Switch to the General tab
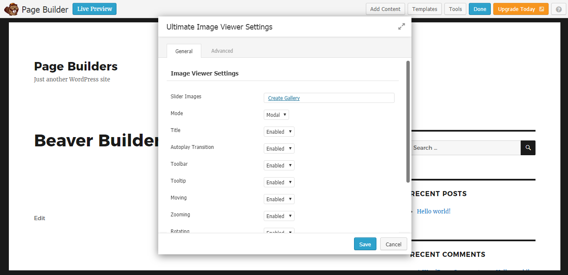The width and height of the screenshot is (568, 275). 184,51
